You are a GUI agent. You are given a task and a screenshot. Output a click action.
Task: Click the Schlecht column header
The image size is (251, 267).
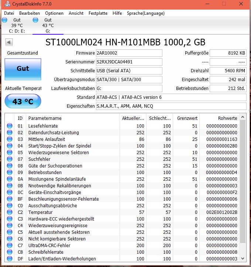click(x=159, y=118)
